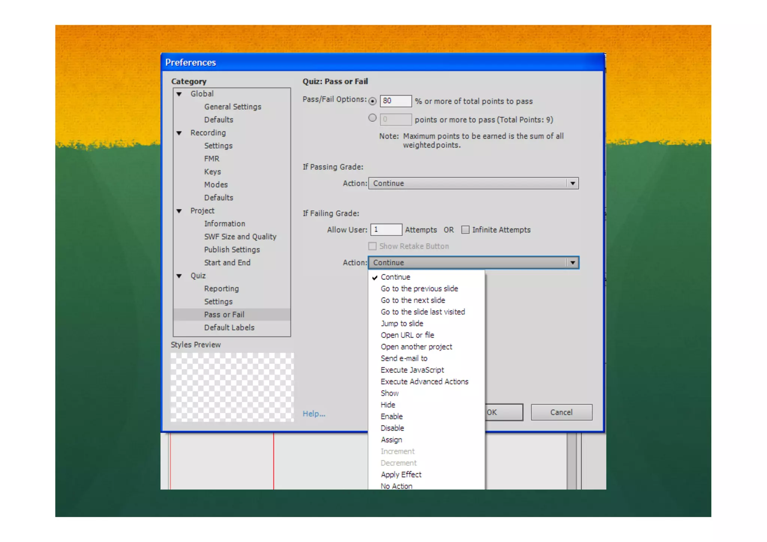Screen dimensions: 767x542
Task: Collapse the Quiz category triangle
Action: point(179,276)
